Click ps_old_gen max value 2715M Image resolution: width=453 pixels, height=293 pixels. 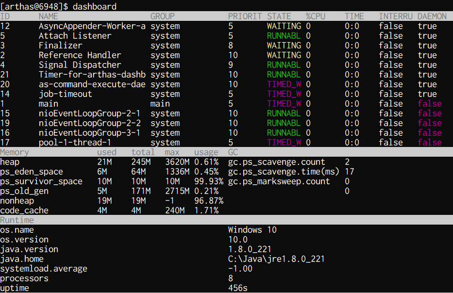[177, 191]
